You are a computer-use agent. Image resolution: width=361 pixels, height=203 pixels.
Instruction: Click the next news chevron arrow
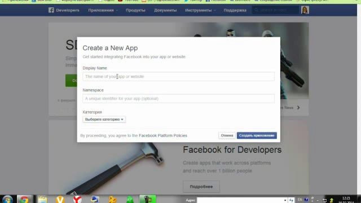[x=298, y=108]
